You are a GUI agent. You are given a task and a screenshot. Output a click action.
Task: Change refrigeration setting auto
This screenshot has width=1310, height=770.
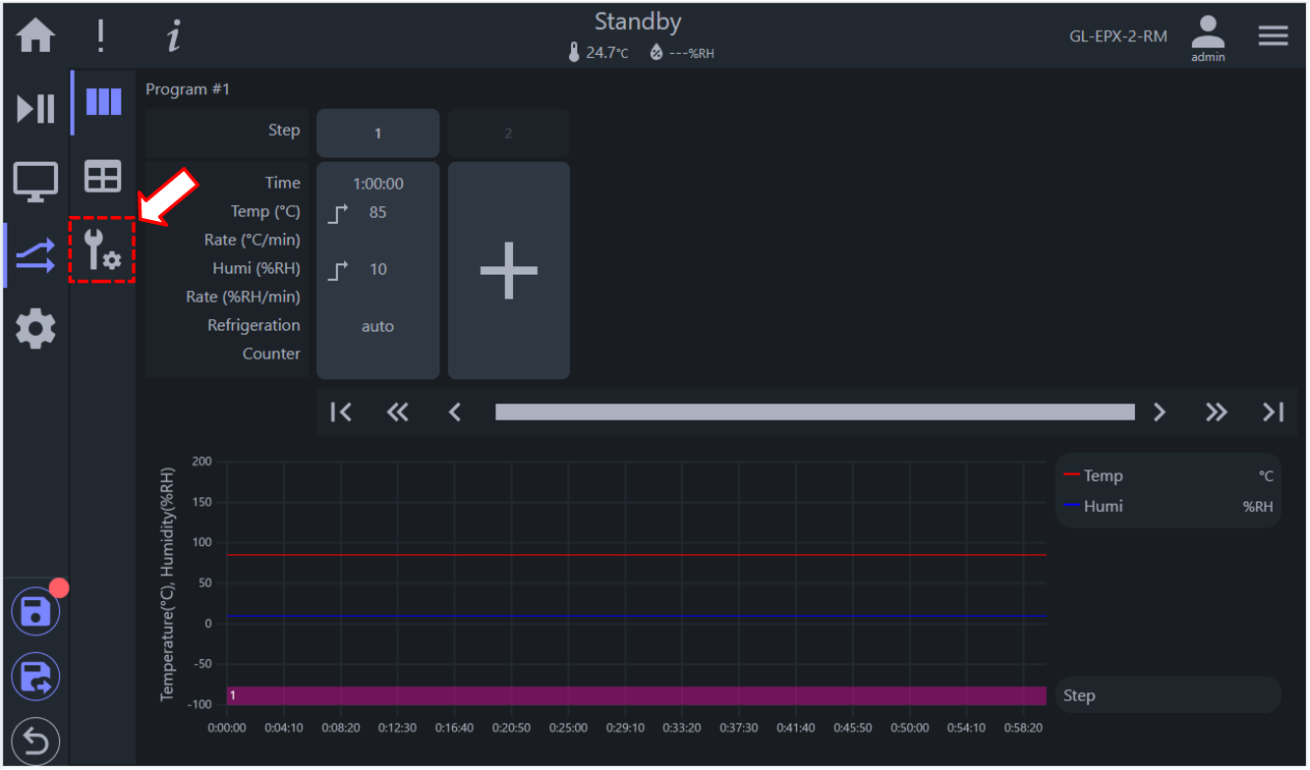(x=377, y=326)
